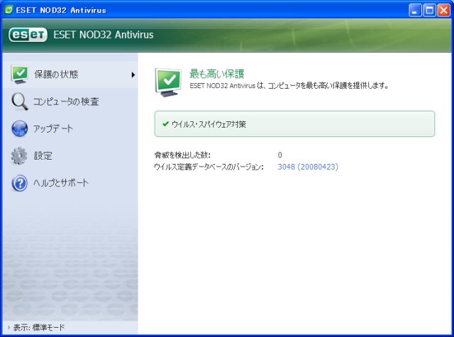This screenshot has height=337, width=454.
Task: Close the ESET NOD32 window
Action: pyautogui.click(x=443, y=11)
